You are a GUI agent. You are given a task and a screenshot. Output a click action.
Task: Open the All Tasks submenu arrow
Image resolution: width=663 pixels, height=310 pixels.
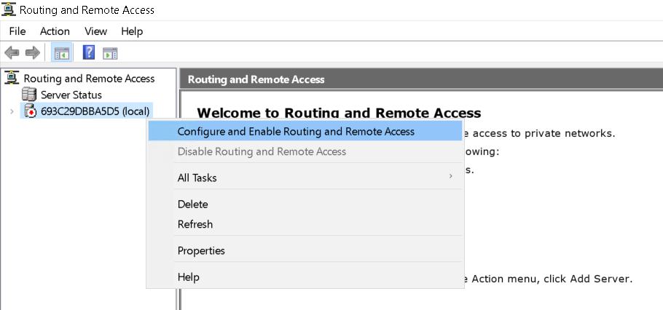point(450,177)
